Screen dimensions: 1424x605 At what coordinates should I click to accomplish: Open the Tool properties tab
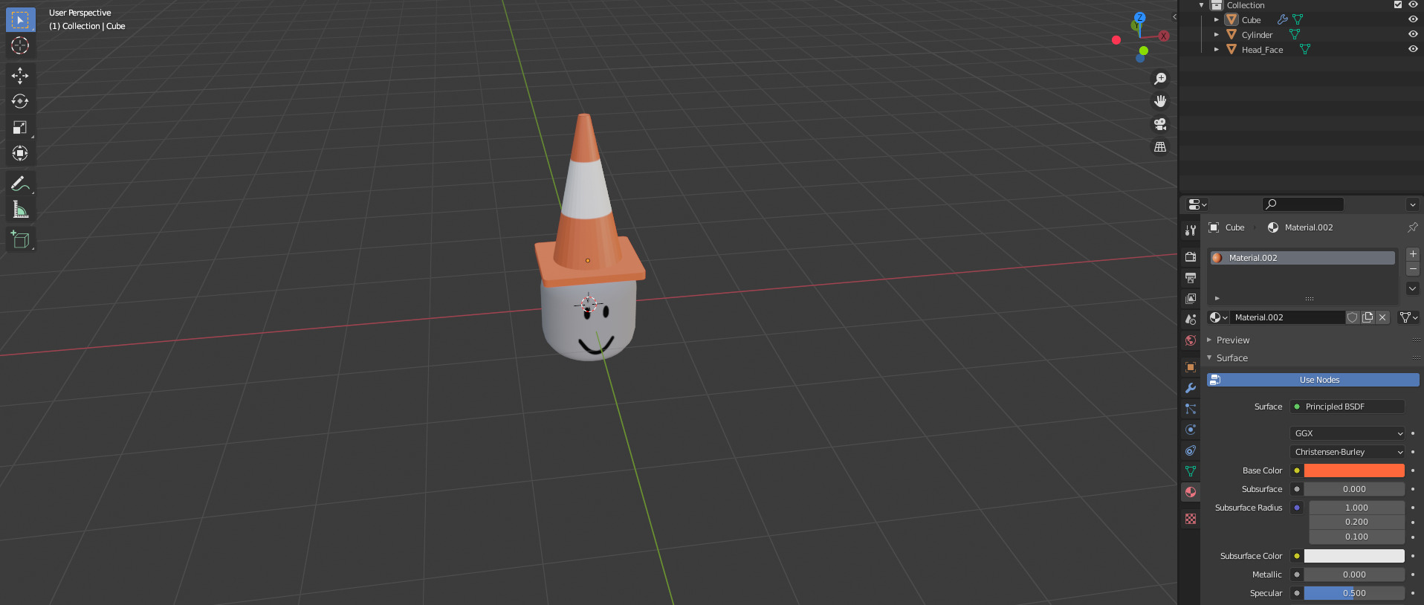[1191, 230]
